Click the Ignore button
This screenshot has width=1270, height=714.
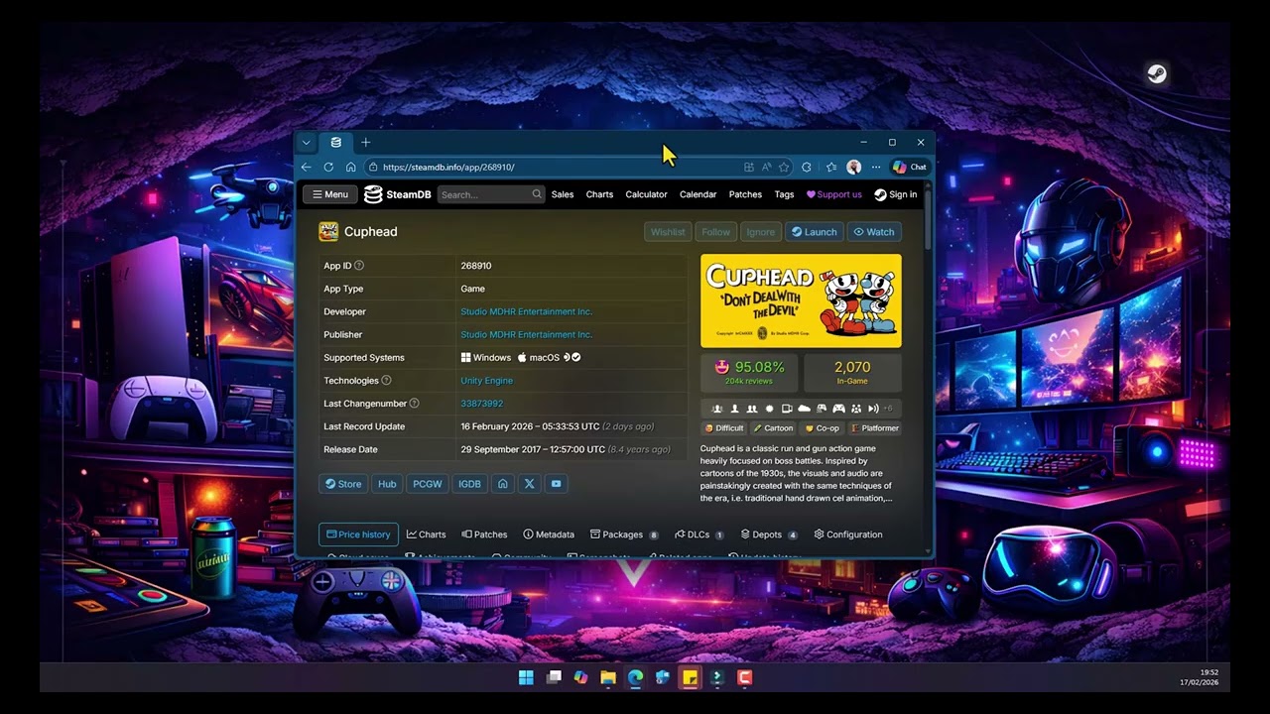coord(760,232)
